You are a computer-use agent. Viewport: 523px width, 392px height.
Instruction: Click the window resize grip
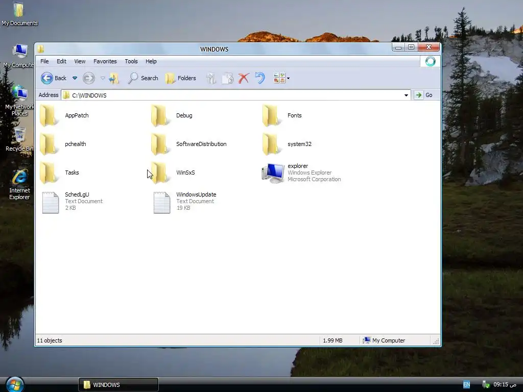(x=436, y=341)
